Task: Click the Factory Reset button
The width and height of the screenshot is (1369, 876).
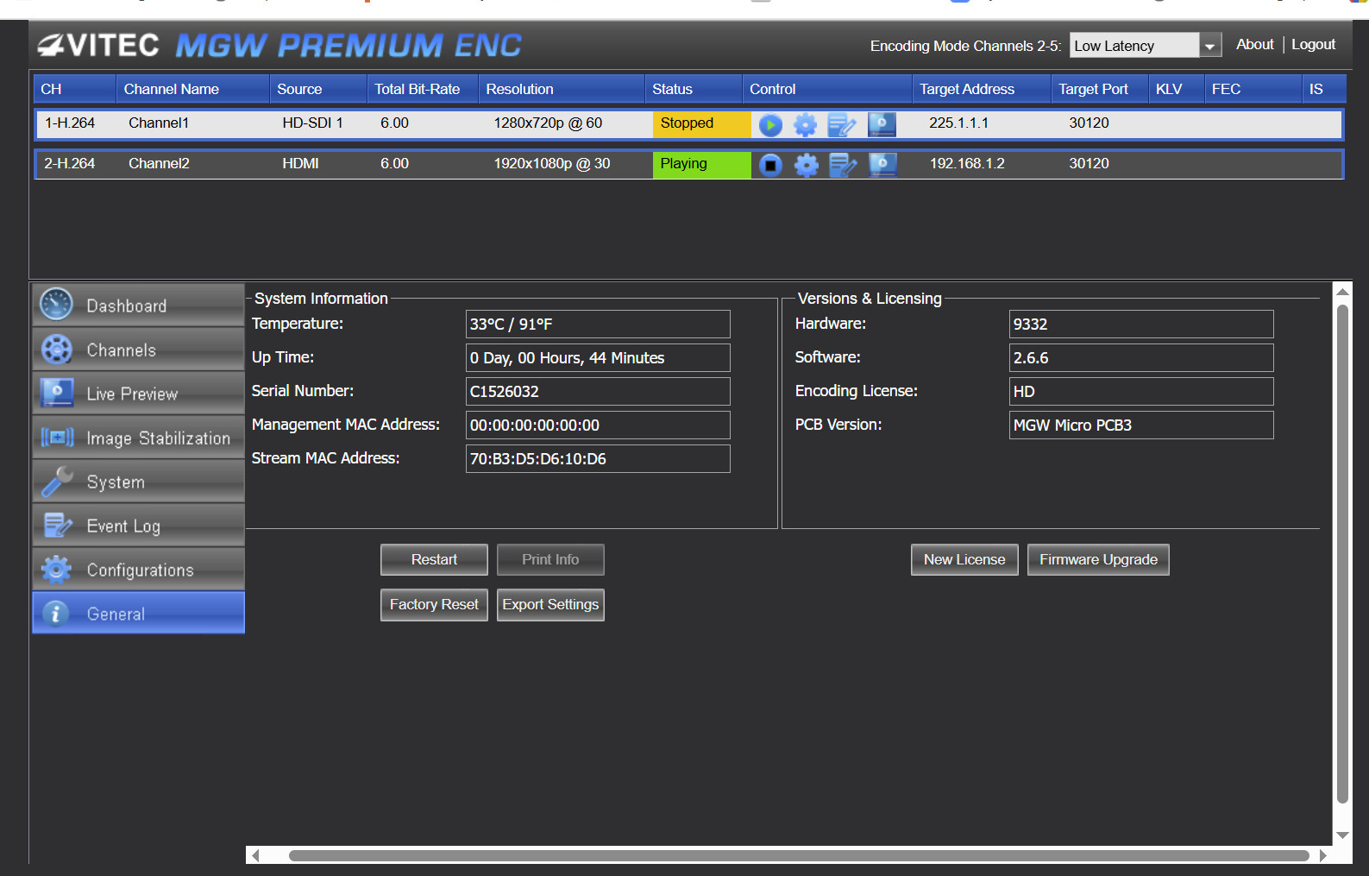Action: point(434,604)
